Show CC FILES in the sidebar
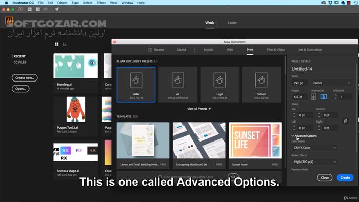Screen dimensions: 359x202 (20, 62)
